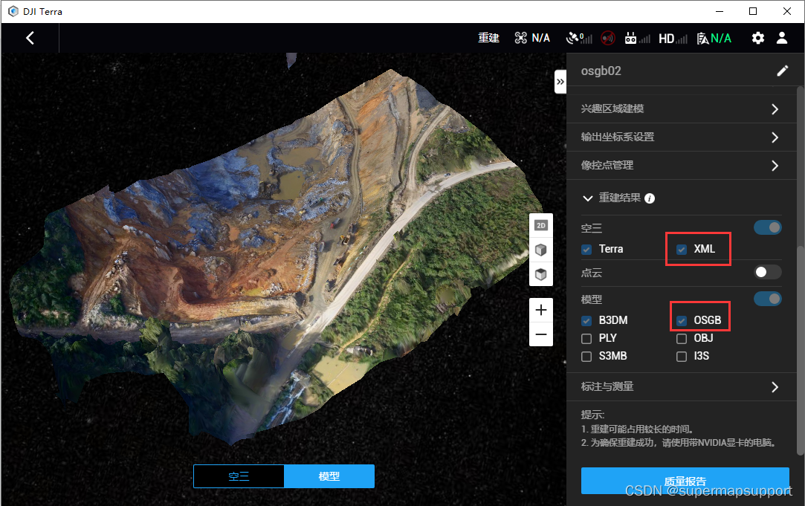Select the lower cube view icon

click(540, 274)
